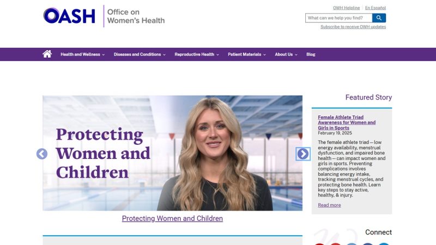Click the Home icon in navigation bar
Image resolution: width=436 pixels, height=245 pixels.
[x=47, y=54]
